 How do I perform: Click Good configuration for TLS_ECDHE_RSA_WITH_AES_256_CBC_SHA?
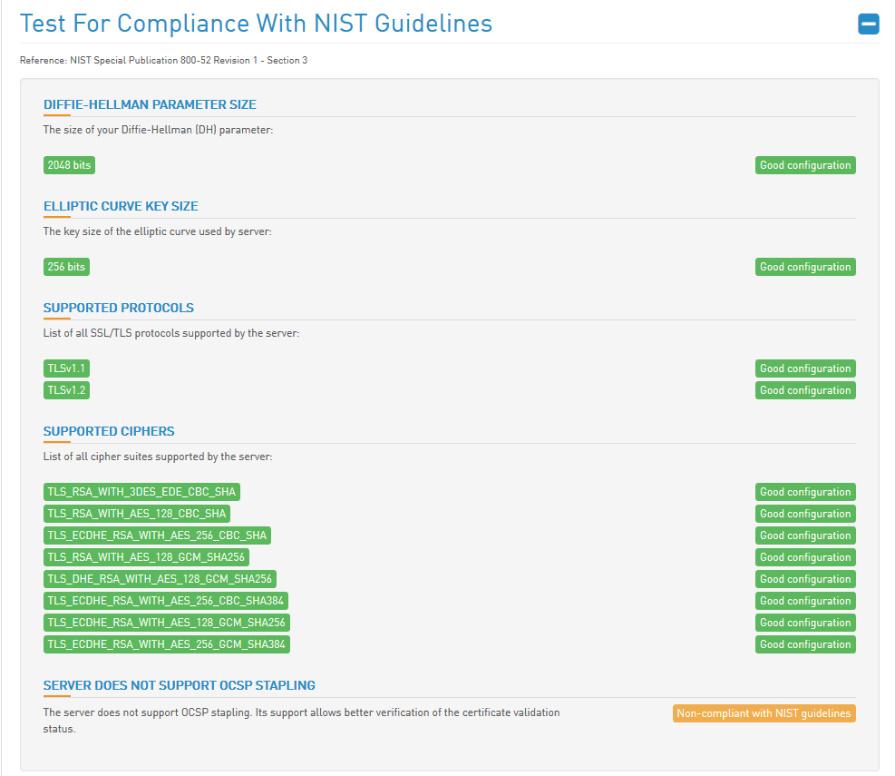(805, 535)
